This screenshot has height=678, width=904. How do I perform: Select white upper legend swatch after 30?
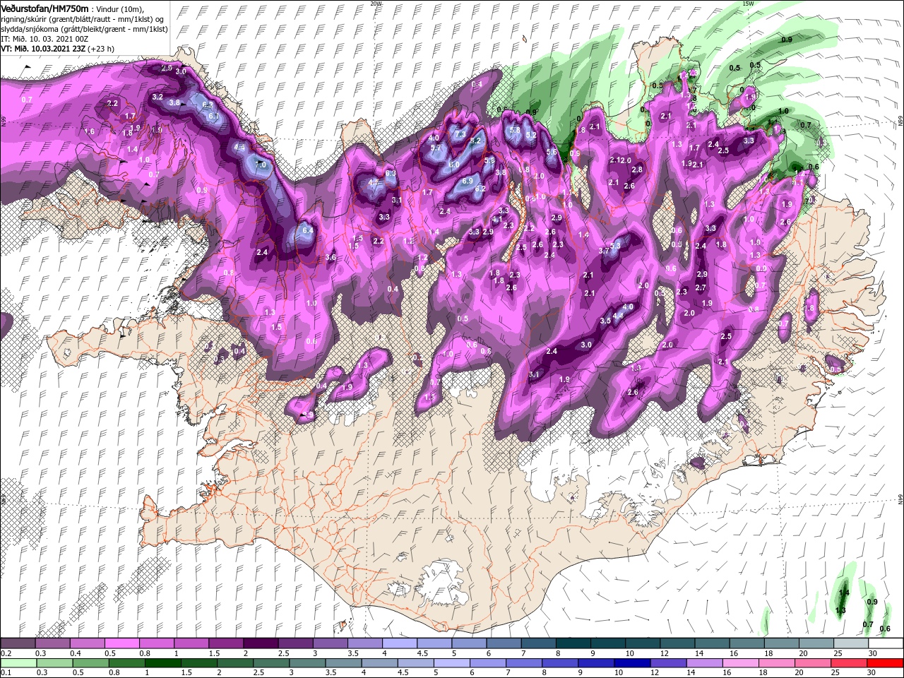886,643
